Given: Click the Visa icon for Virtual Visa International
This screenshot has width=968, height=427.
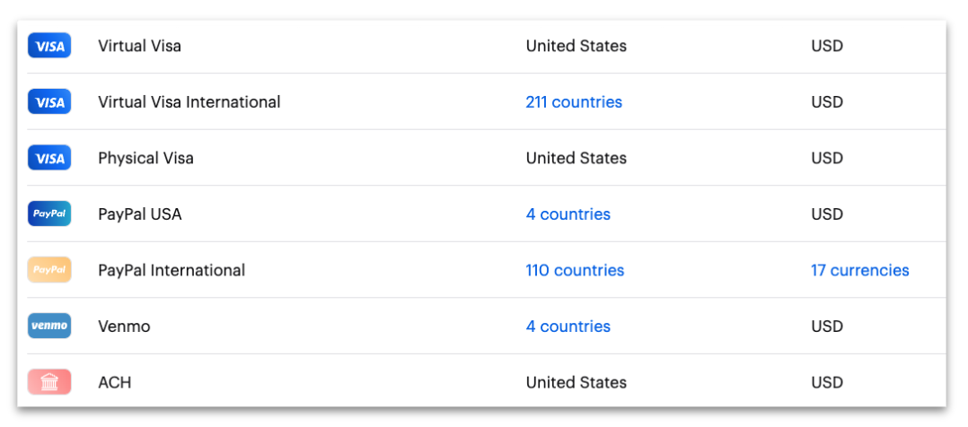Looking at the screenshot, I should [49, 101].
